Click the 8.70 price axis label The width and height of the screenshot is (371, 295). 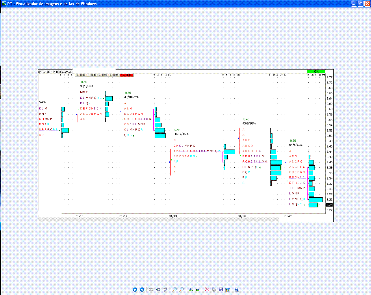click(329, 83)
